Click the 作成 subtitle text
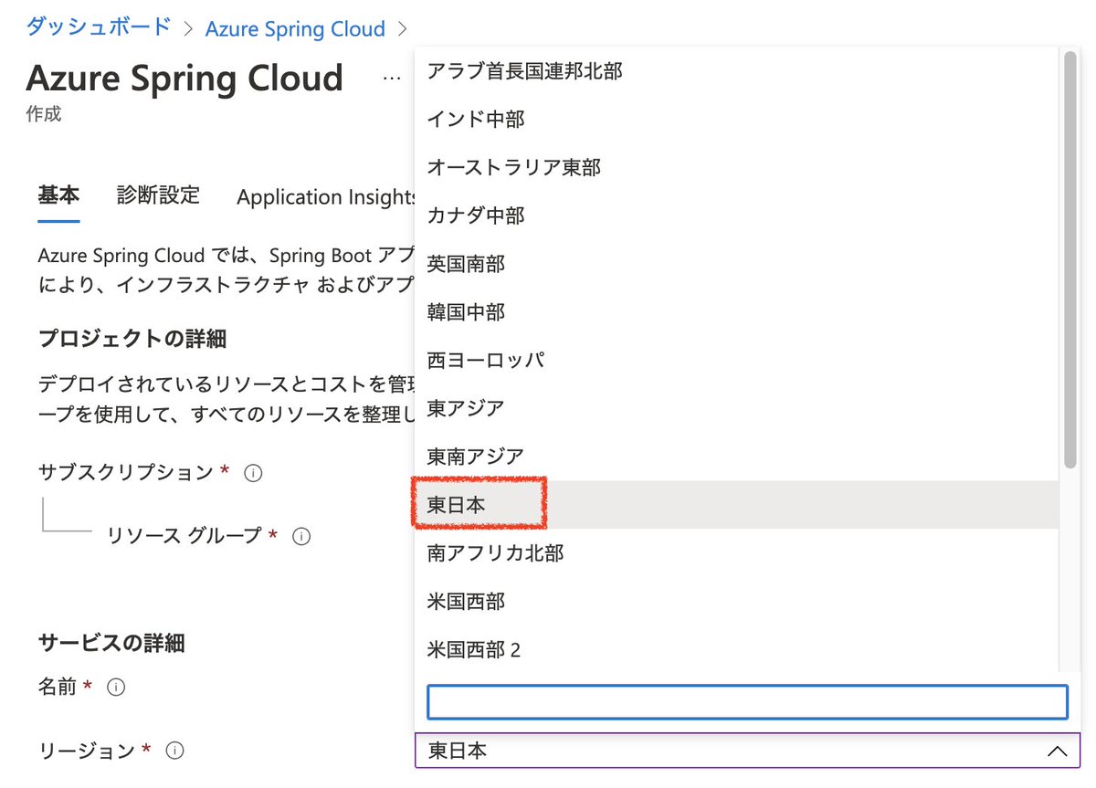The width and height of the screenshot is (1096, 788). 44,115
